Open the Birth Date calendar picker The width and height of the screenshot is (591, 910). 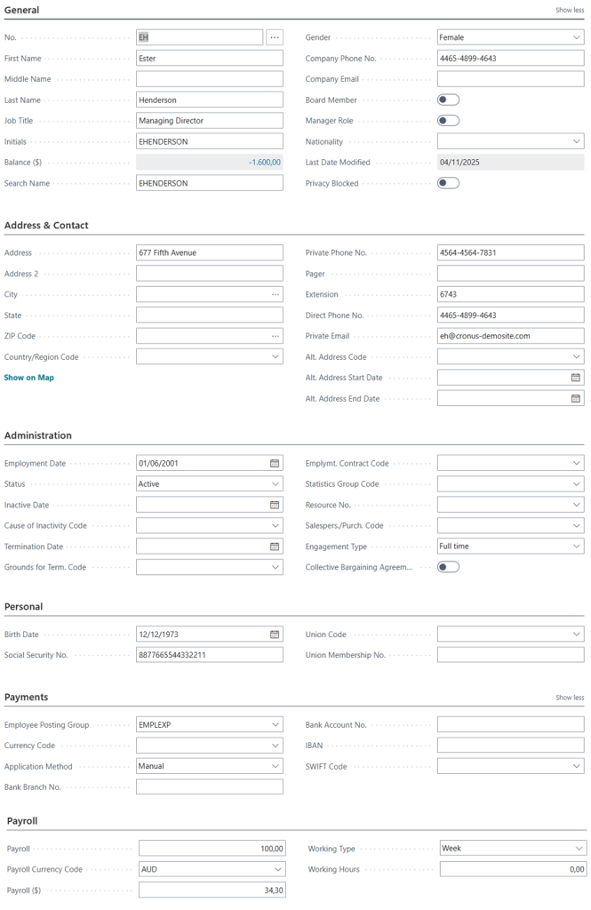click(x=275, y=635)
